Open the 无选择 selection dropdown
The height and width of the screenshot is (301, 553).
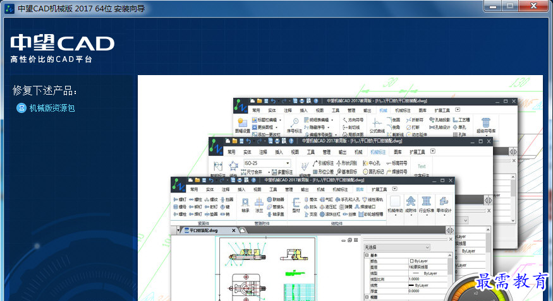tap(397, 247)
